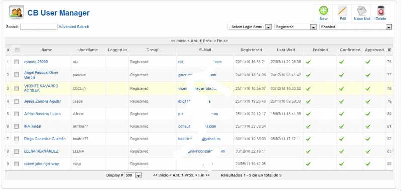The image size is (402, 191).
Task: Toggle Approved checkmark for INA Tindal
Action: click(368, 126)
